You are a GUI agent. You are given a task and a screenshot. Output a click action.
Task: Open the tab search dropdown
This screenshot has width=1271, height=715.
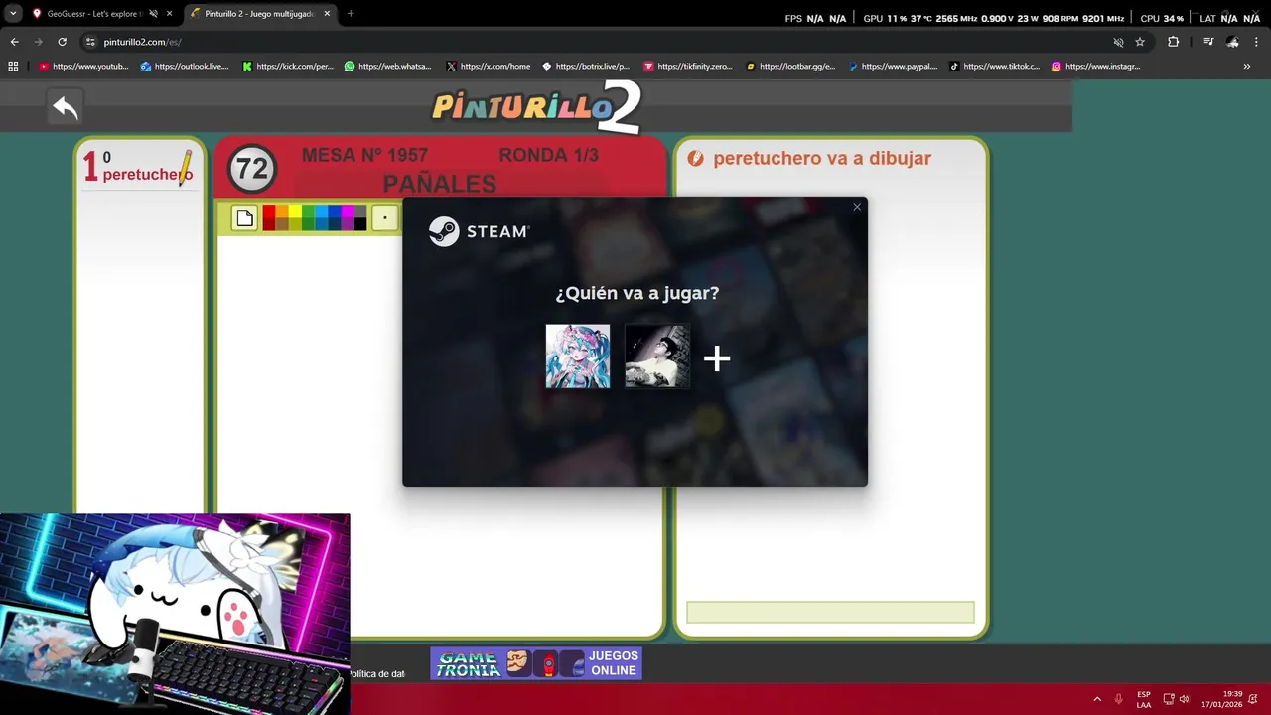(13, 14)
